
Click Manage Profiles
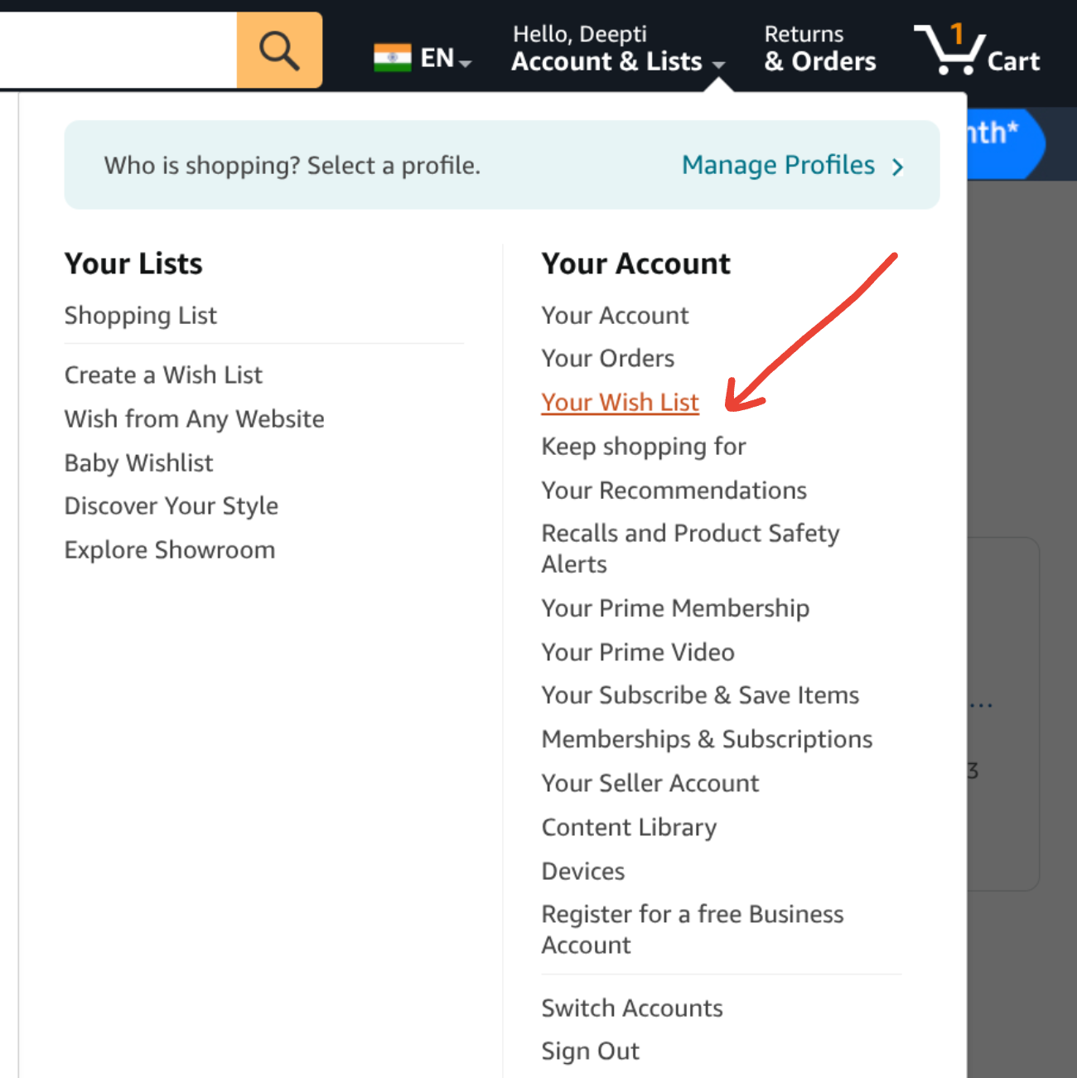777,165
